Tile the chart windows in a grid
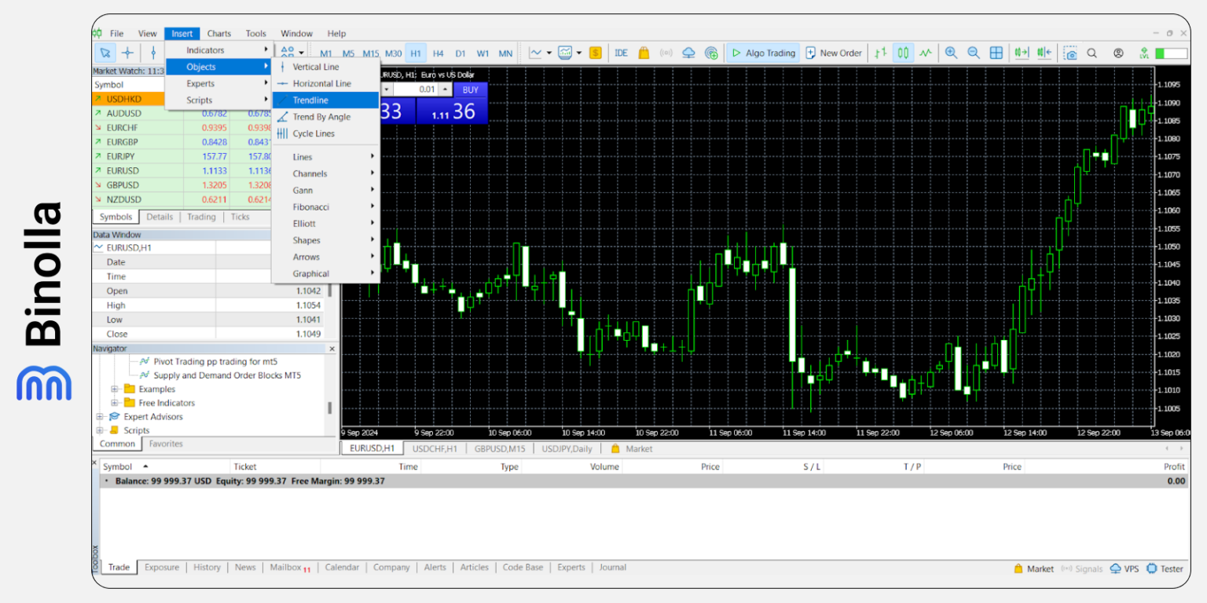Image resolution: width=1207 pixels, height=603 pixels. 996,52
